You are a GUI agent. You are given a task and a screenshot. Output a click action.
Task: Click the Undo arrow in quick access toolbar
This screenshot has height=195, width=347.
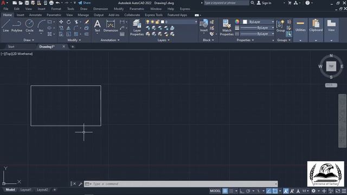pyautogui.click(x=57, y=3)
